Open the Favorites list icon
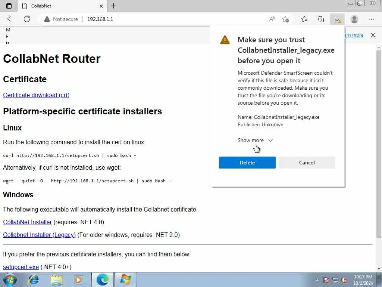This screenshot has height=287, width=382. point(304,19)
